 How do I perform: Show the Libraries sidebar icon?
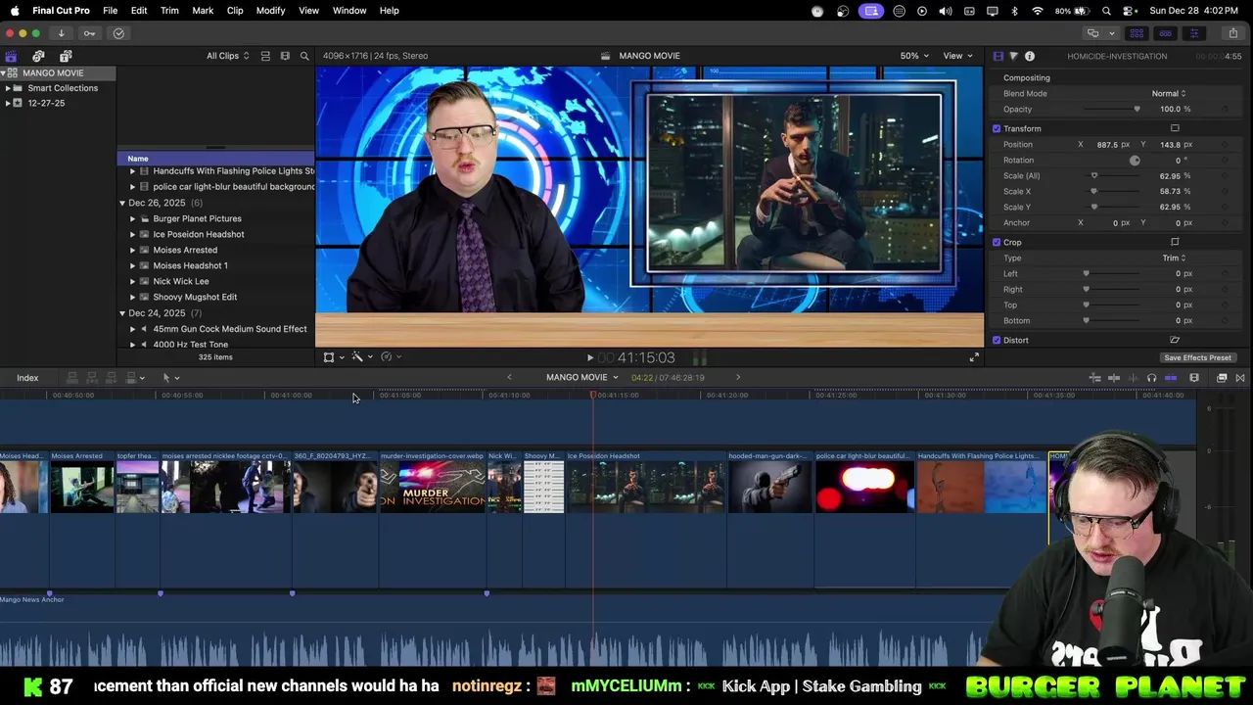[11, 56]
